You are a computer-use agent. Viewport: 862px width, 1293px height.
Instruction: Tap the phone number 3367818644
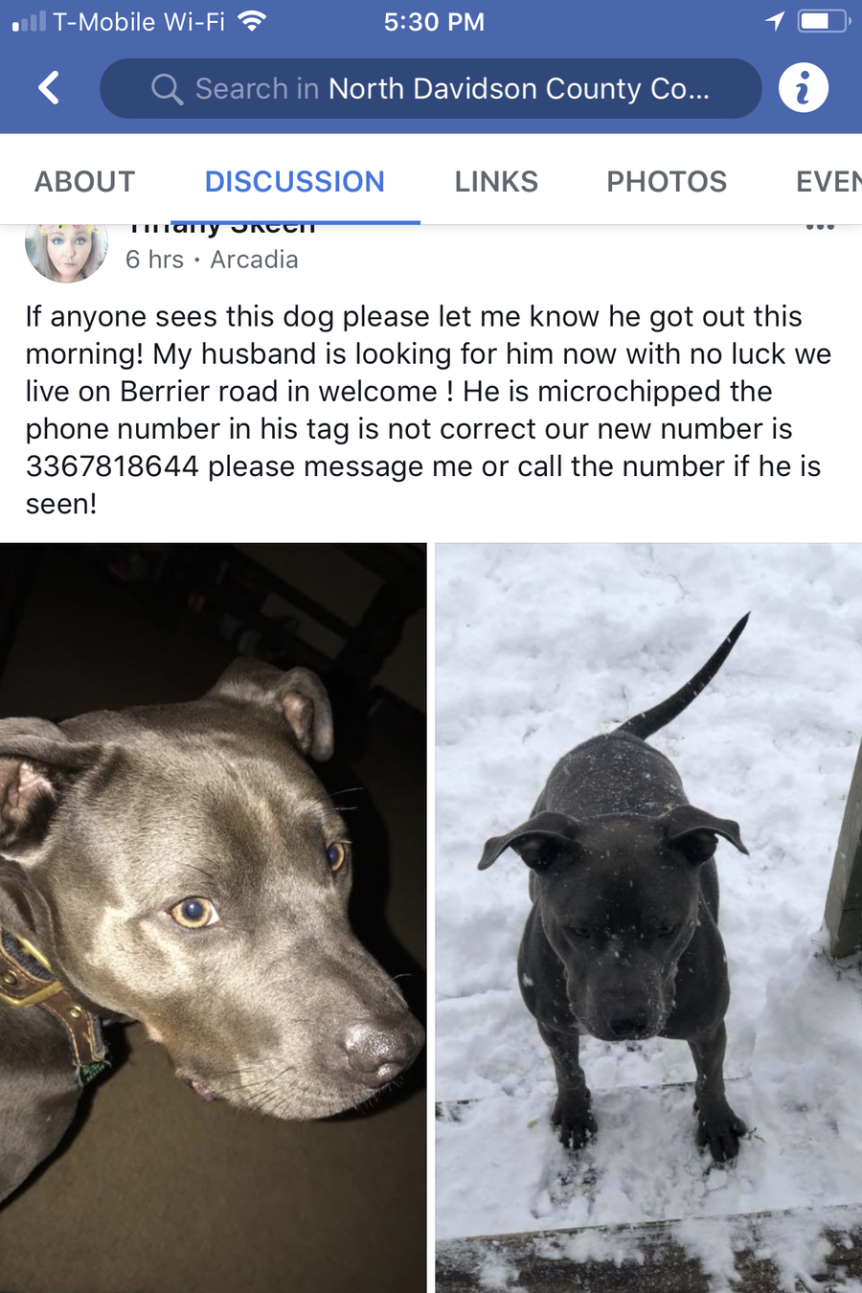coord(112,466)
